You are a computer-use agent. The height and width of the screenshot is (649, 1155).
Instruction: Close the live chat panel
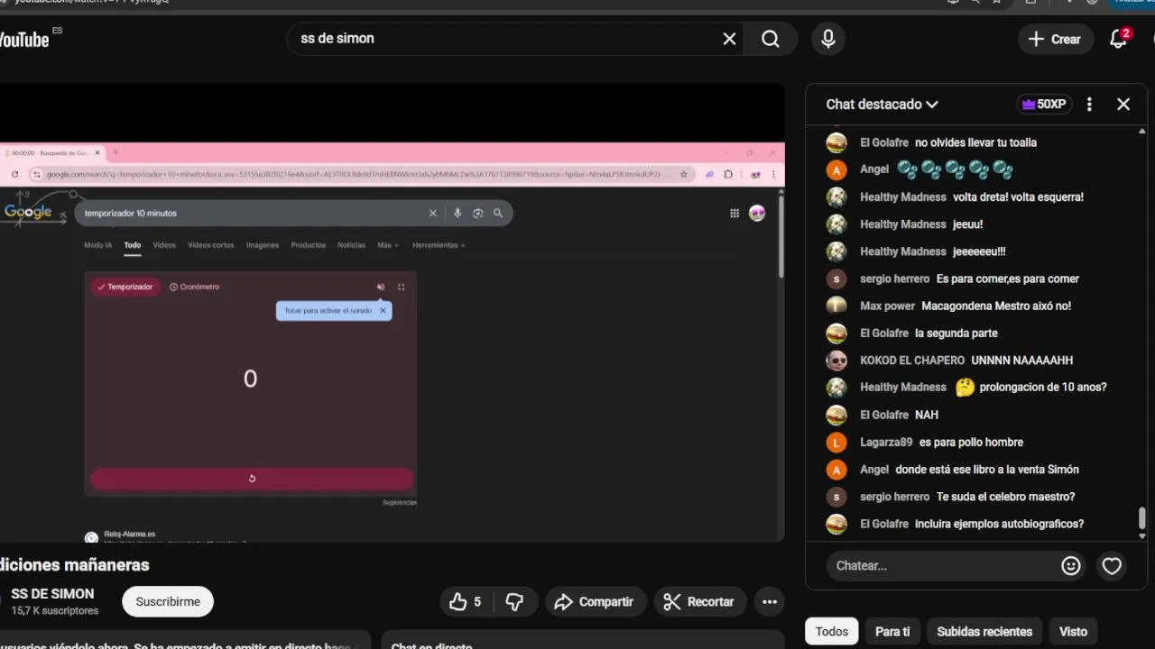coord(1123,105)
